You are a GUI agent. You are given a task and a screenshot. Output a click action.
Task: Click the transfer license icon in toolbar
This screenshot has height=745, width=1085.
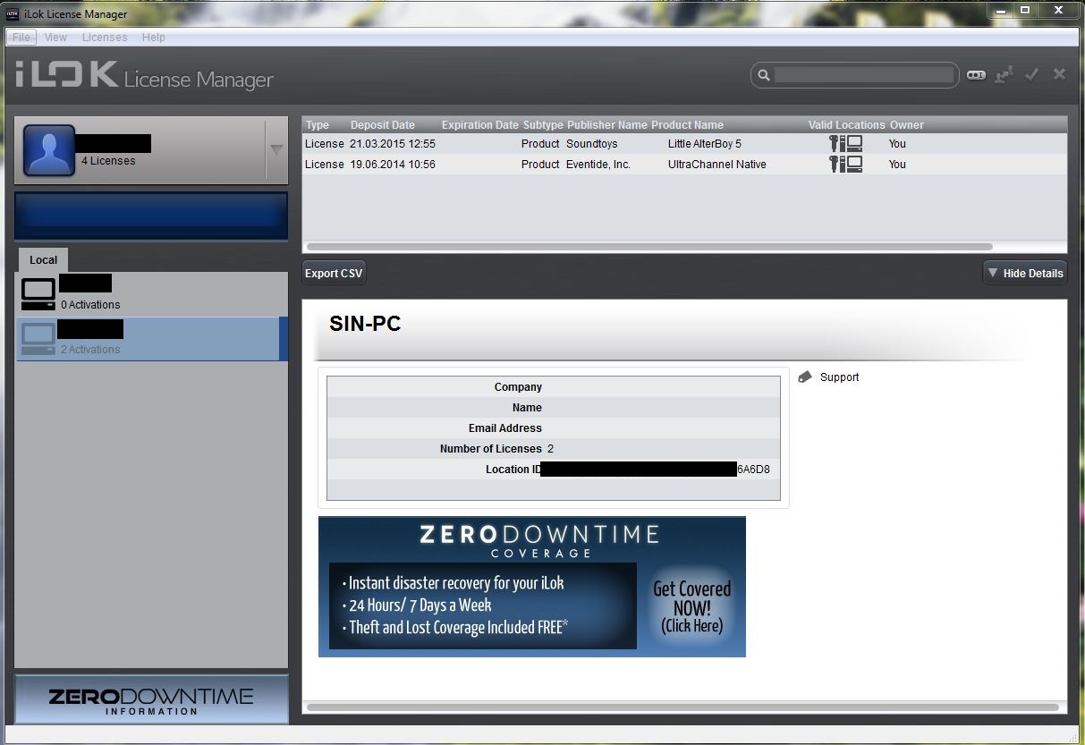click(1004, 75)
